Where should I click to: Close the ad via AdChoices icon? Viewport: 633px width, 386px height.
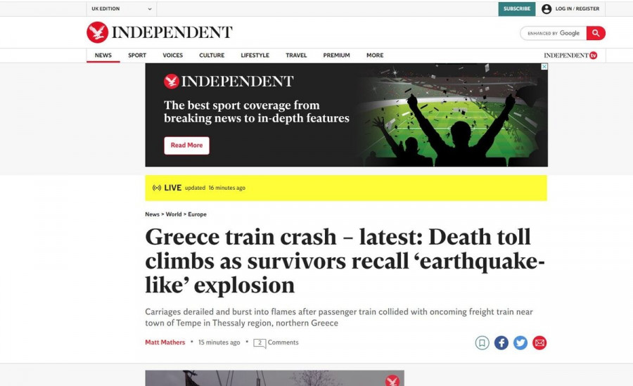544,67
